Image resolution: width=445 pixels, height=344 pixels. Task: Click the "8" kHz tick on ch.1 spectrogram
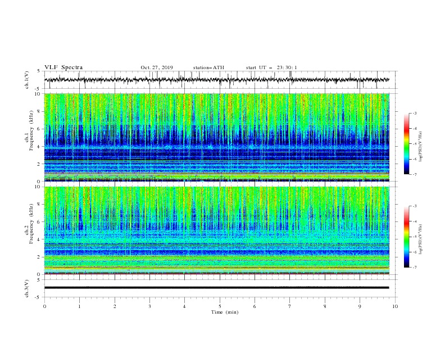point(39,111)
